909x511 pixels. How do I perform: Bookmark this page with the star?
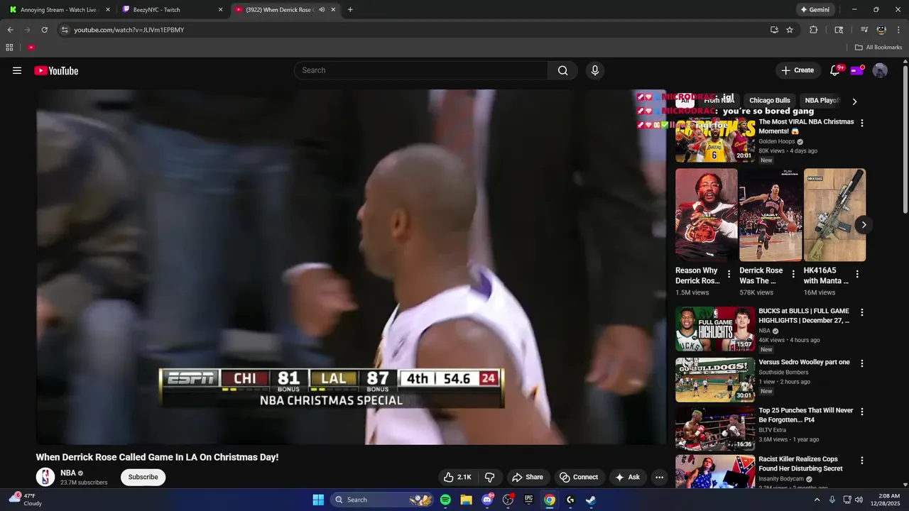click(x=790, y=30)
